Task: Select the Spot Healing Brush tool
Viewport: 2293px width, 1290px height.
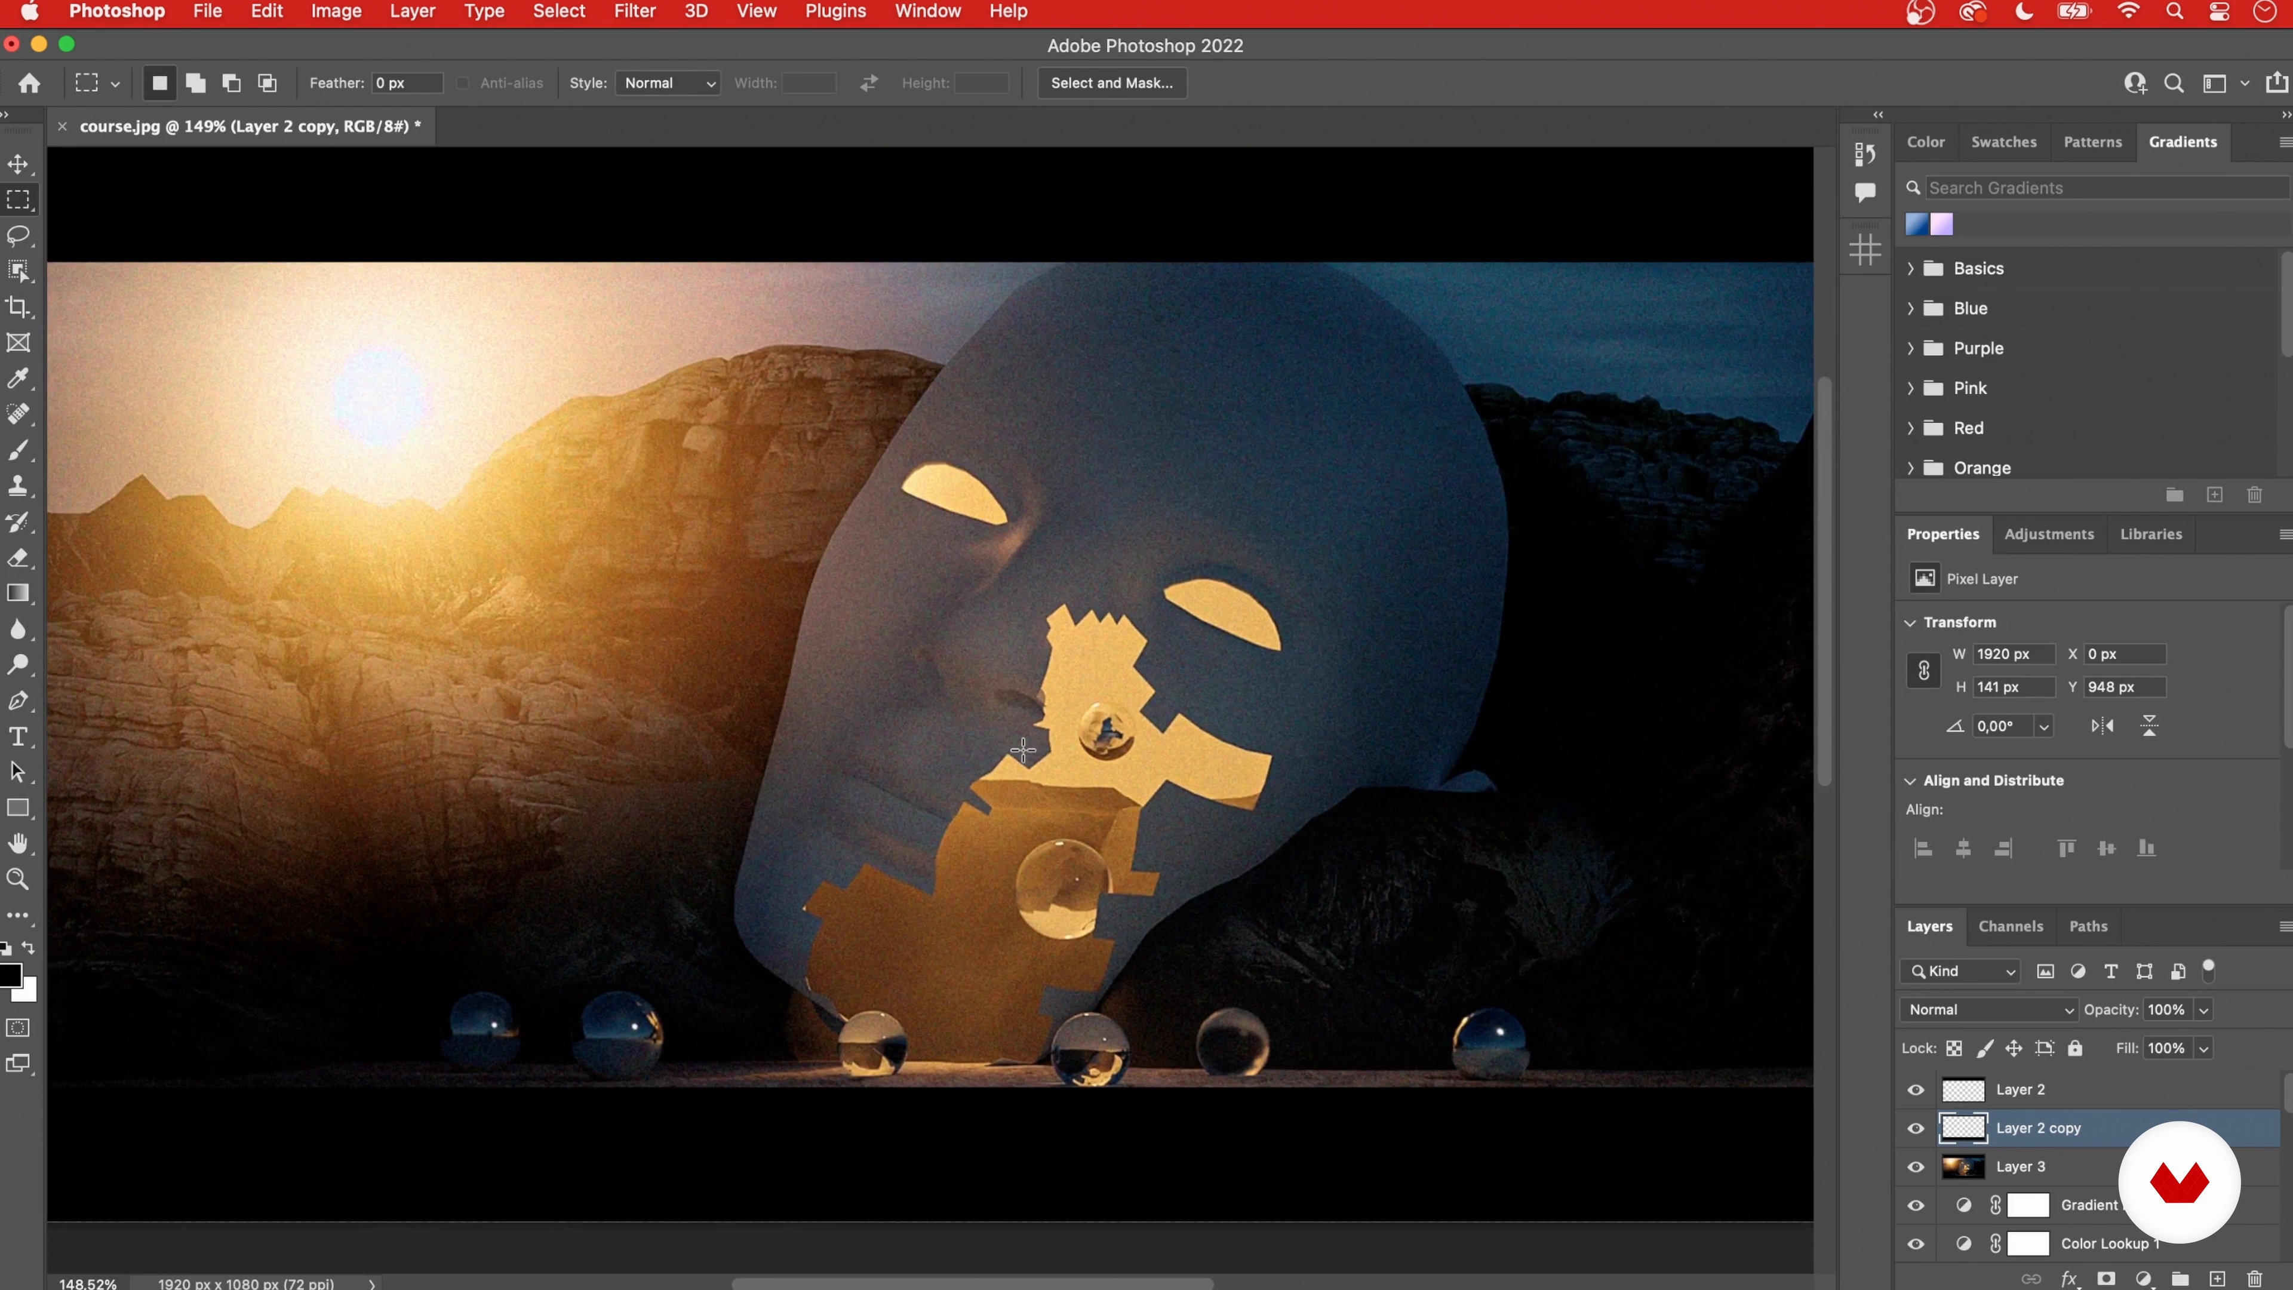Action: tap(18, 414)
